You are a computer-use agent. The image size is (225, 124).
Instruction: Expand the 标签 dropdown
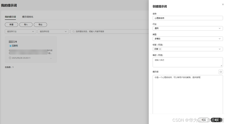(x=220, y=49)
